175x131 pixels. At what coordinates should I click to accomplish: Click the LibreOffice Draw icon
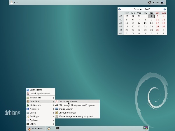[x=57, y=113]
